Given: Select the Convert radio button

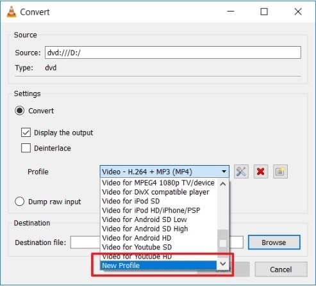Looking at the screenshot, I should (19, 111).
